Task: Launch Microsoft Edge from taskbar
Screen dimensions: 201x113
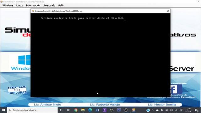Action: [90, 110]
